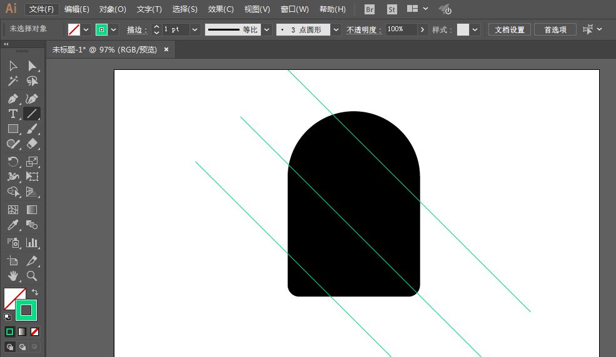Close the 未标题-1 document tab
Viewport: 616px width, 357px height.
(166, 49)
